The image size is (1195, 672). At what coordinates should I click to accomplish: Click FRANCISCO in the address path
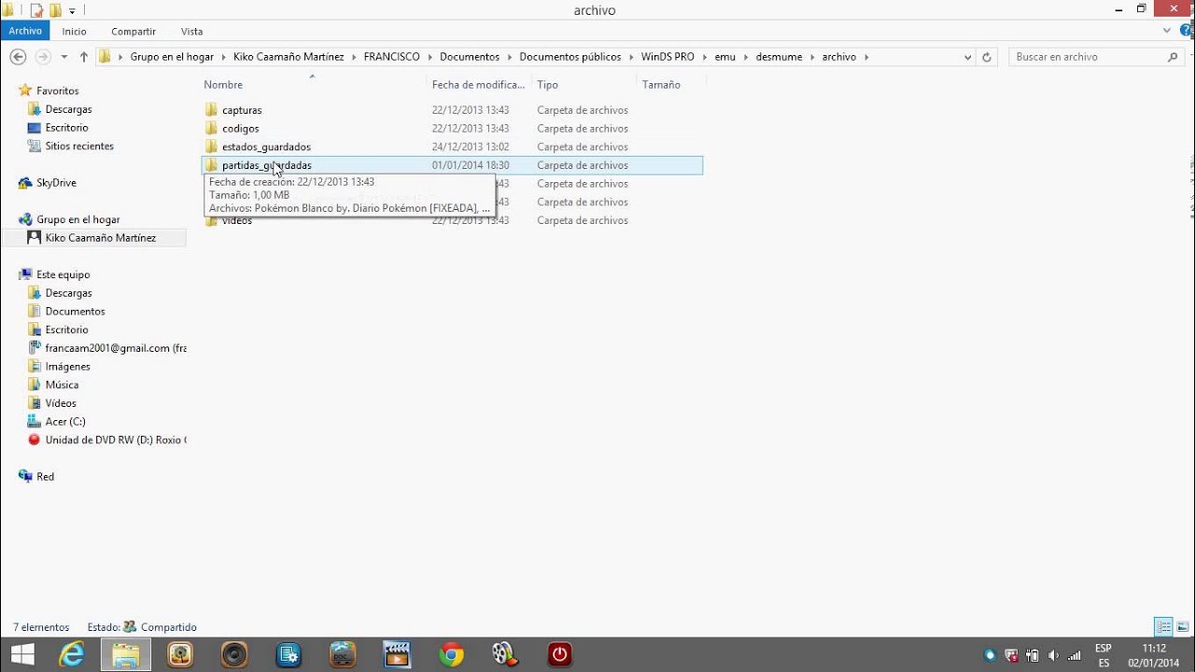coord(392,57)
